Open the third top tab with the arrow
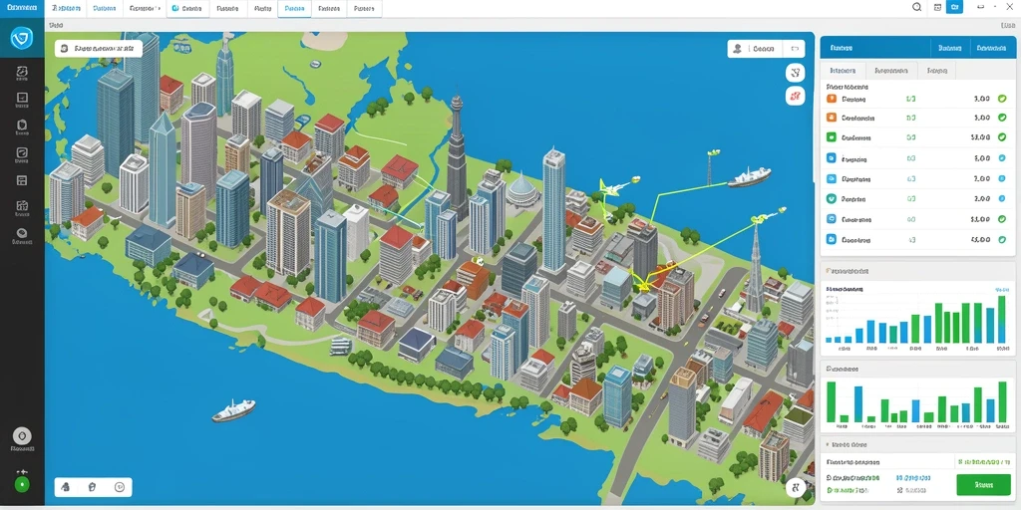This screenshot has height=510, width=1021. 146,8
